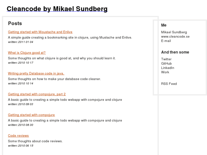
Task: Subscribe via the RSS Feed link
Action: click(x=169, y=84)
